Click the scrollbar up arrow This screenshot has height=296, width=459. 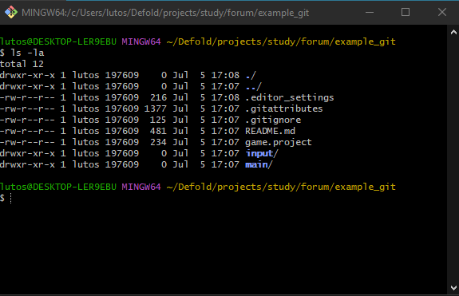453,32
